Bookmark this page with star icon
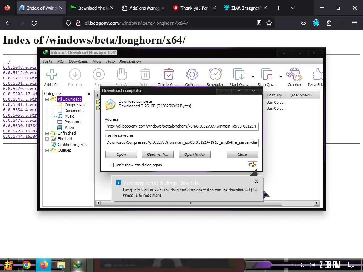363x272 pixels. click(269, 23)
